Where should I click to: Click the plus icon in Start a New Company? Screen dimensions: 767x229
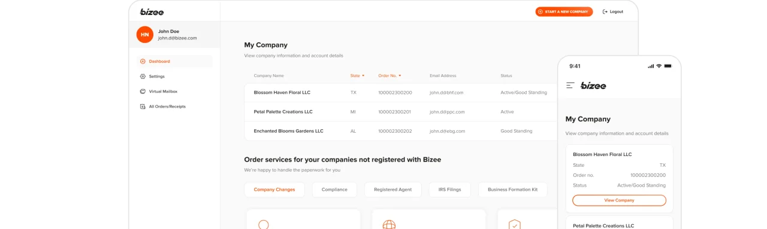[x=540, y=11]
